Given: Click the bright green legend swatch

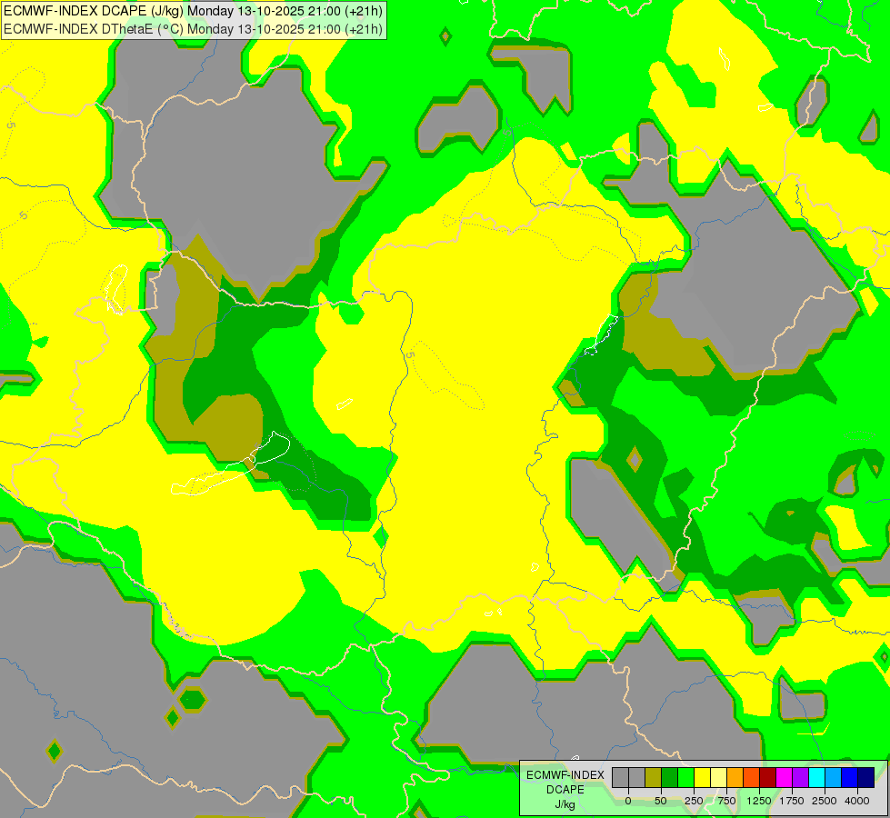Looking at the screenshot, I should click(x=685, y=777).
